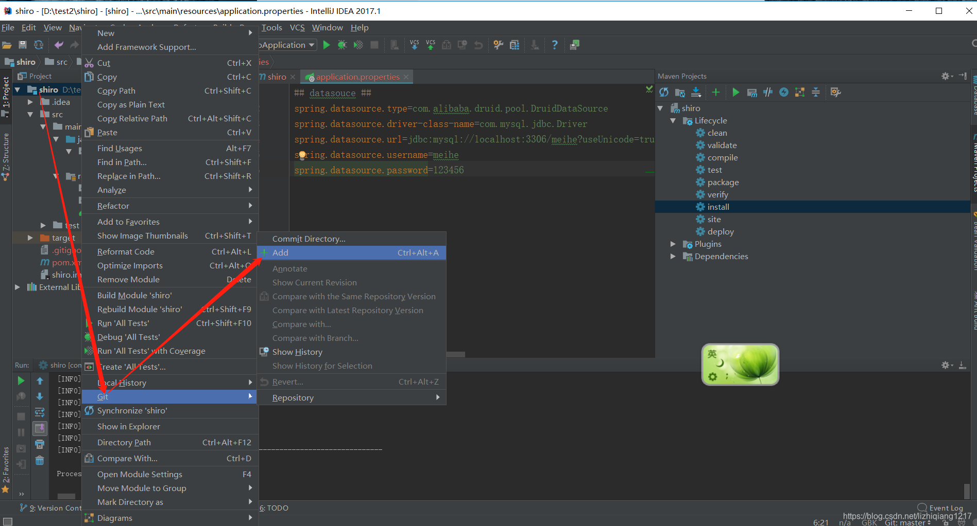The image size is (977, 526).
Task: Choose Commit Directory in Git submenu
Action: click(x=352, y=239)
